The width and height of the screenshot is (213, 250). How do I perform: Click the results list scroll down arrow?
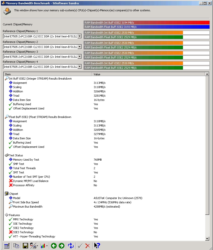pos(207,239)
